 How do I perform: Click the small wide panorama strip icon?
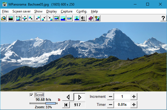69,18
